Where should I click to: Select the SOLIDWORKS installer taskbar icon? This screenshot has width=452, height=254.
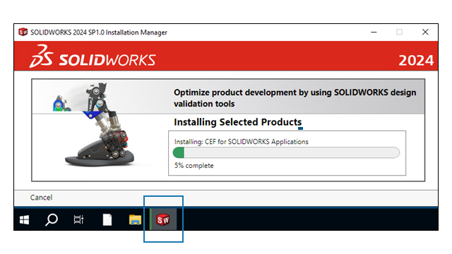pyautogui.click(x=163, y=219)
